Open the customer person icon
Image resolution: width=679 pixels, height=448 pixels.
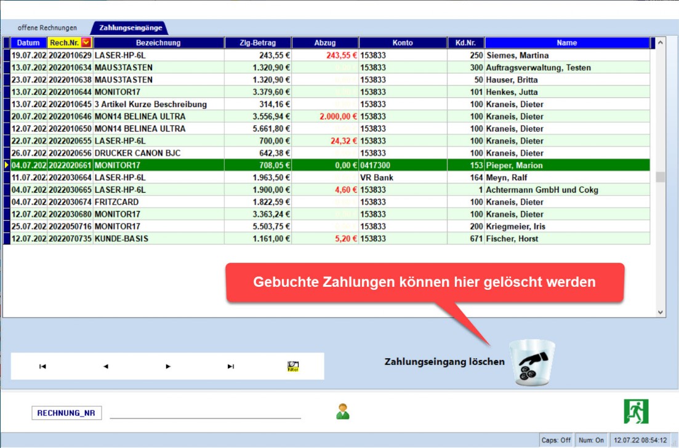click(x=343, y=411)
